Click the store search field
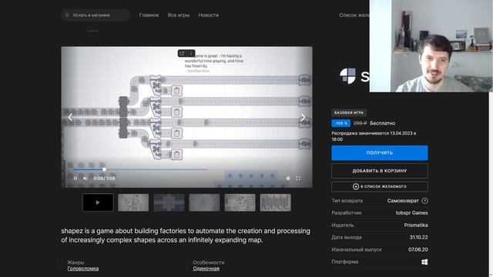 96,15
